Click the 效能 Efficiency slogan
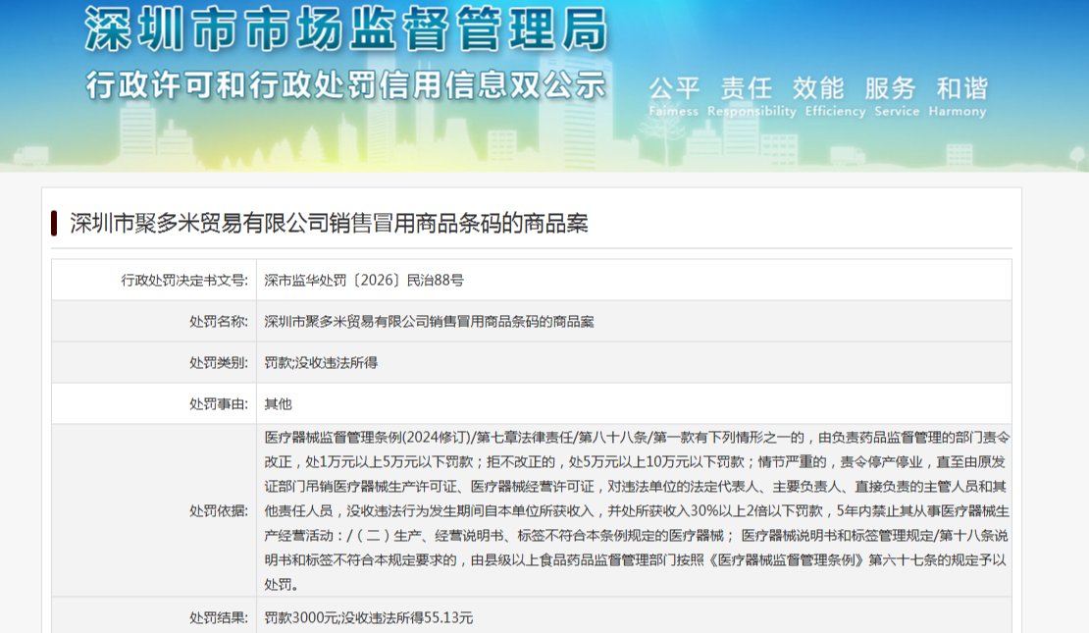The width and height of the screenshot is (1089, 633). (x=835, y=96)
